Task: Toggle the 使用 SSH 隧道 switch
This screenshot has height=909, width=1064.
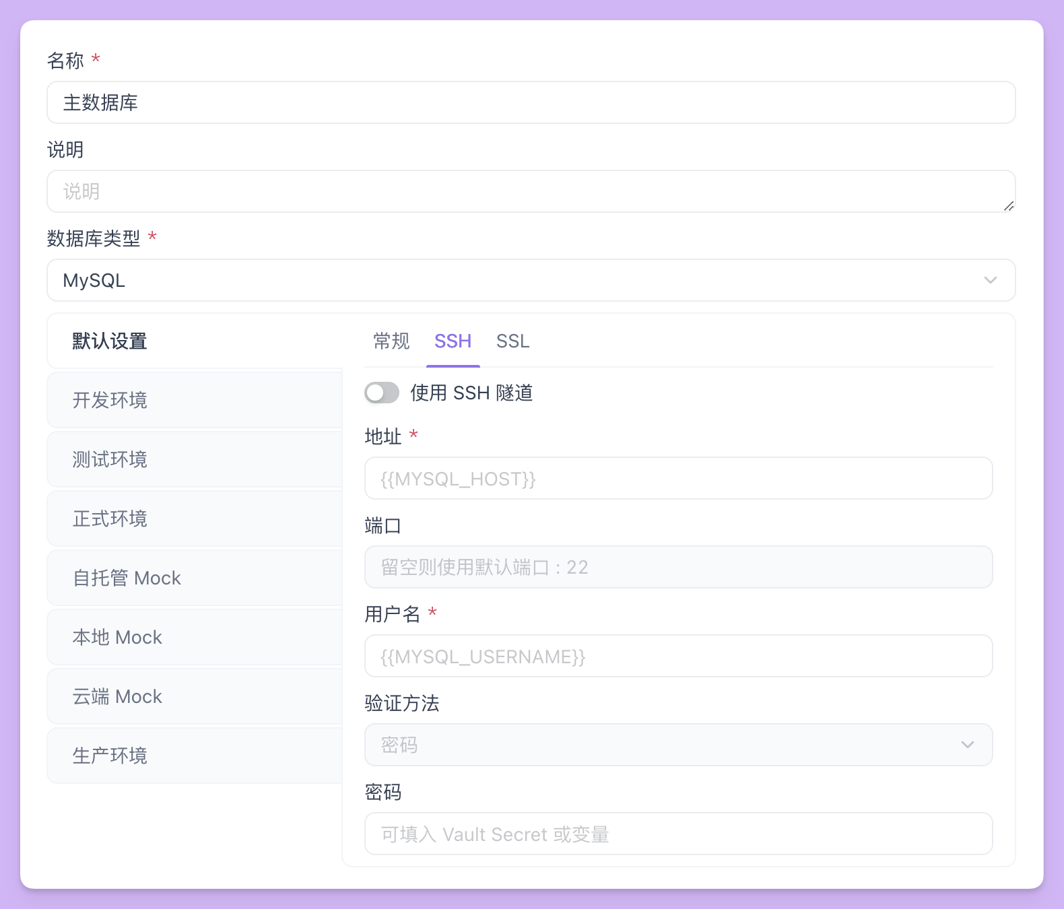Action: [382, 393]
